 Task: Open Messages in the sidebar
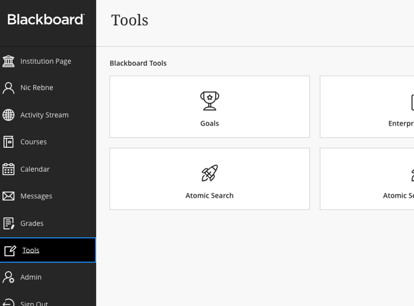(x=36, y=196)
